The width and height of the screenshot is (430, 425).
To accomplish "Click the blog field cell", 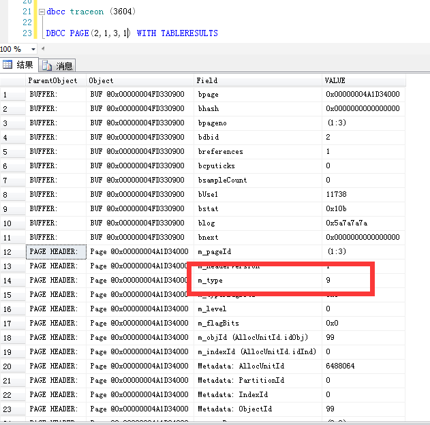I will pyautogui.click(x=258, y=223).
